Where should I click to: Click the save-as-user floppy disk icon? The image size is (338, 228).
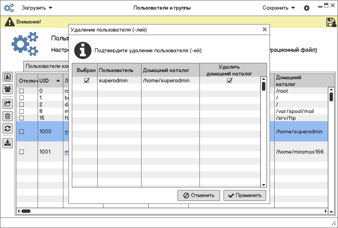(331, 22)
